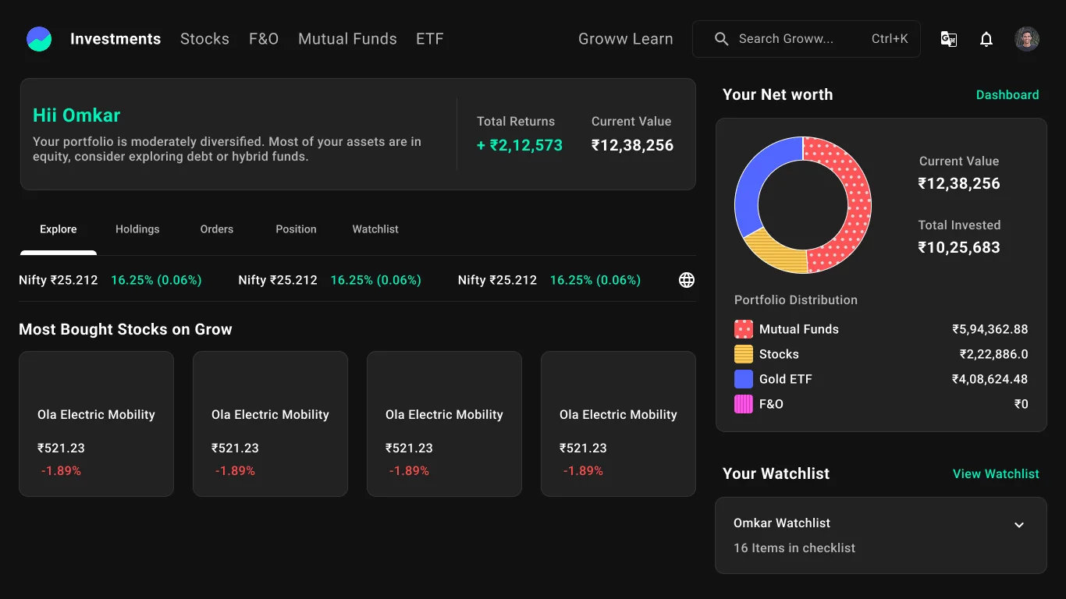This screenshot has width=1066, height=599.
Task: Switch to the Position tab
Action: [296, 229]
